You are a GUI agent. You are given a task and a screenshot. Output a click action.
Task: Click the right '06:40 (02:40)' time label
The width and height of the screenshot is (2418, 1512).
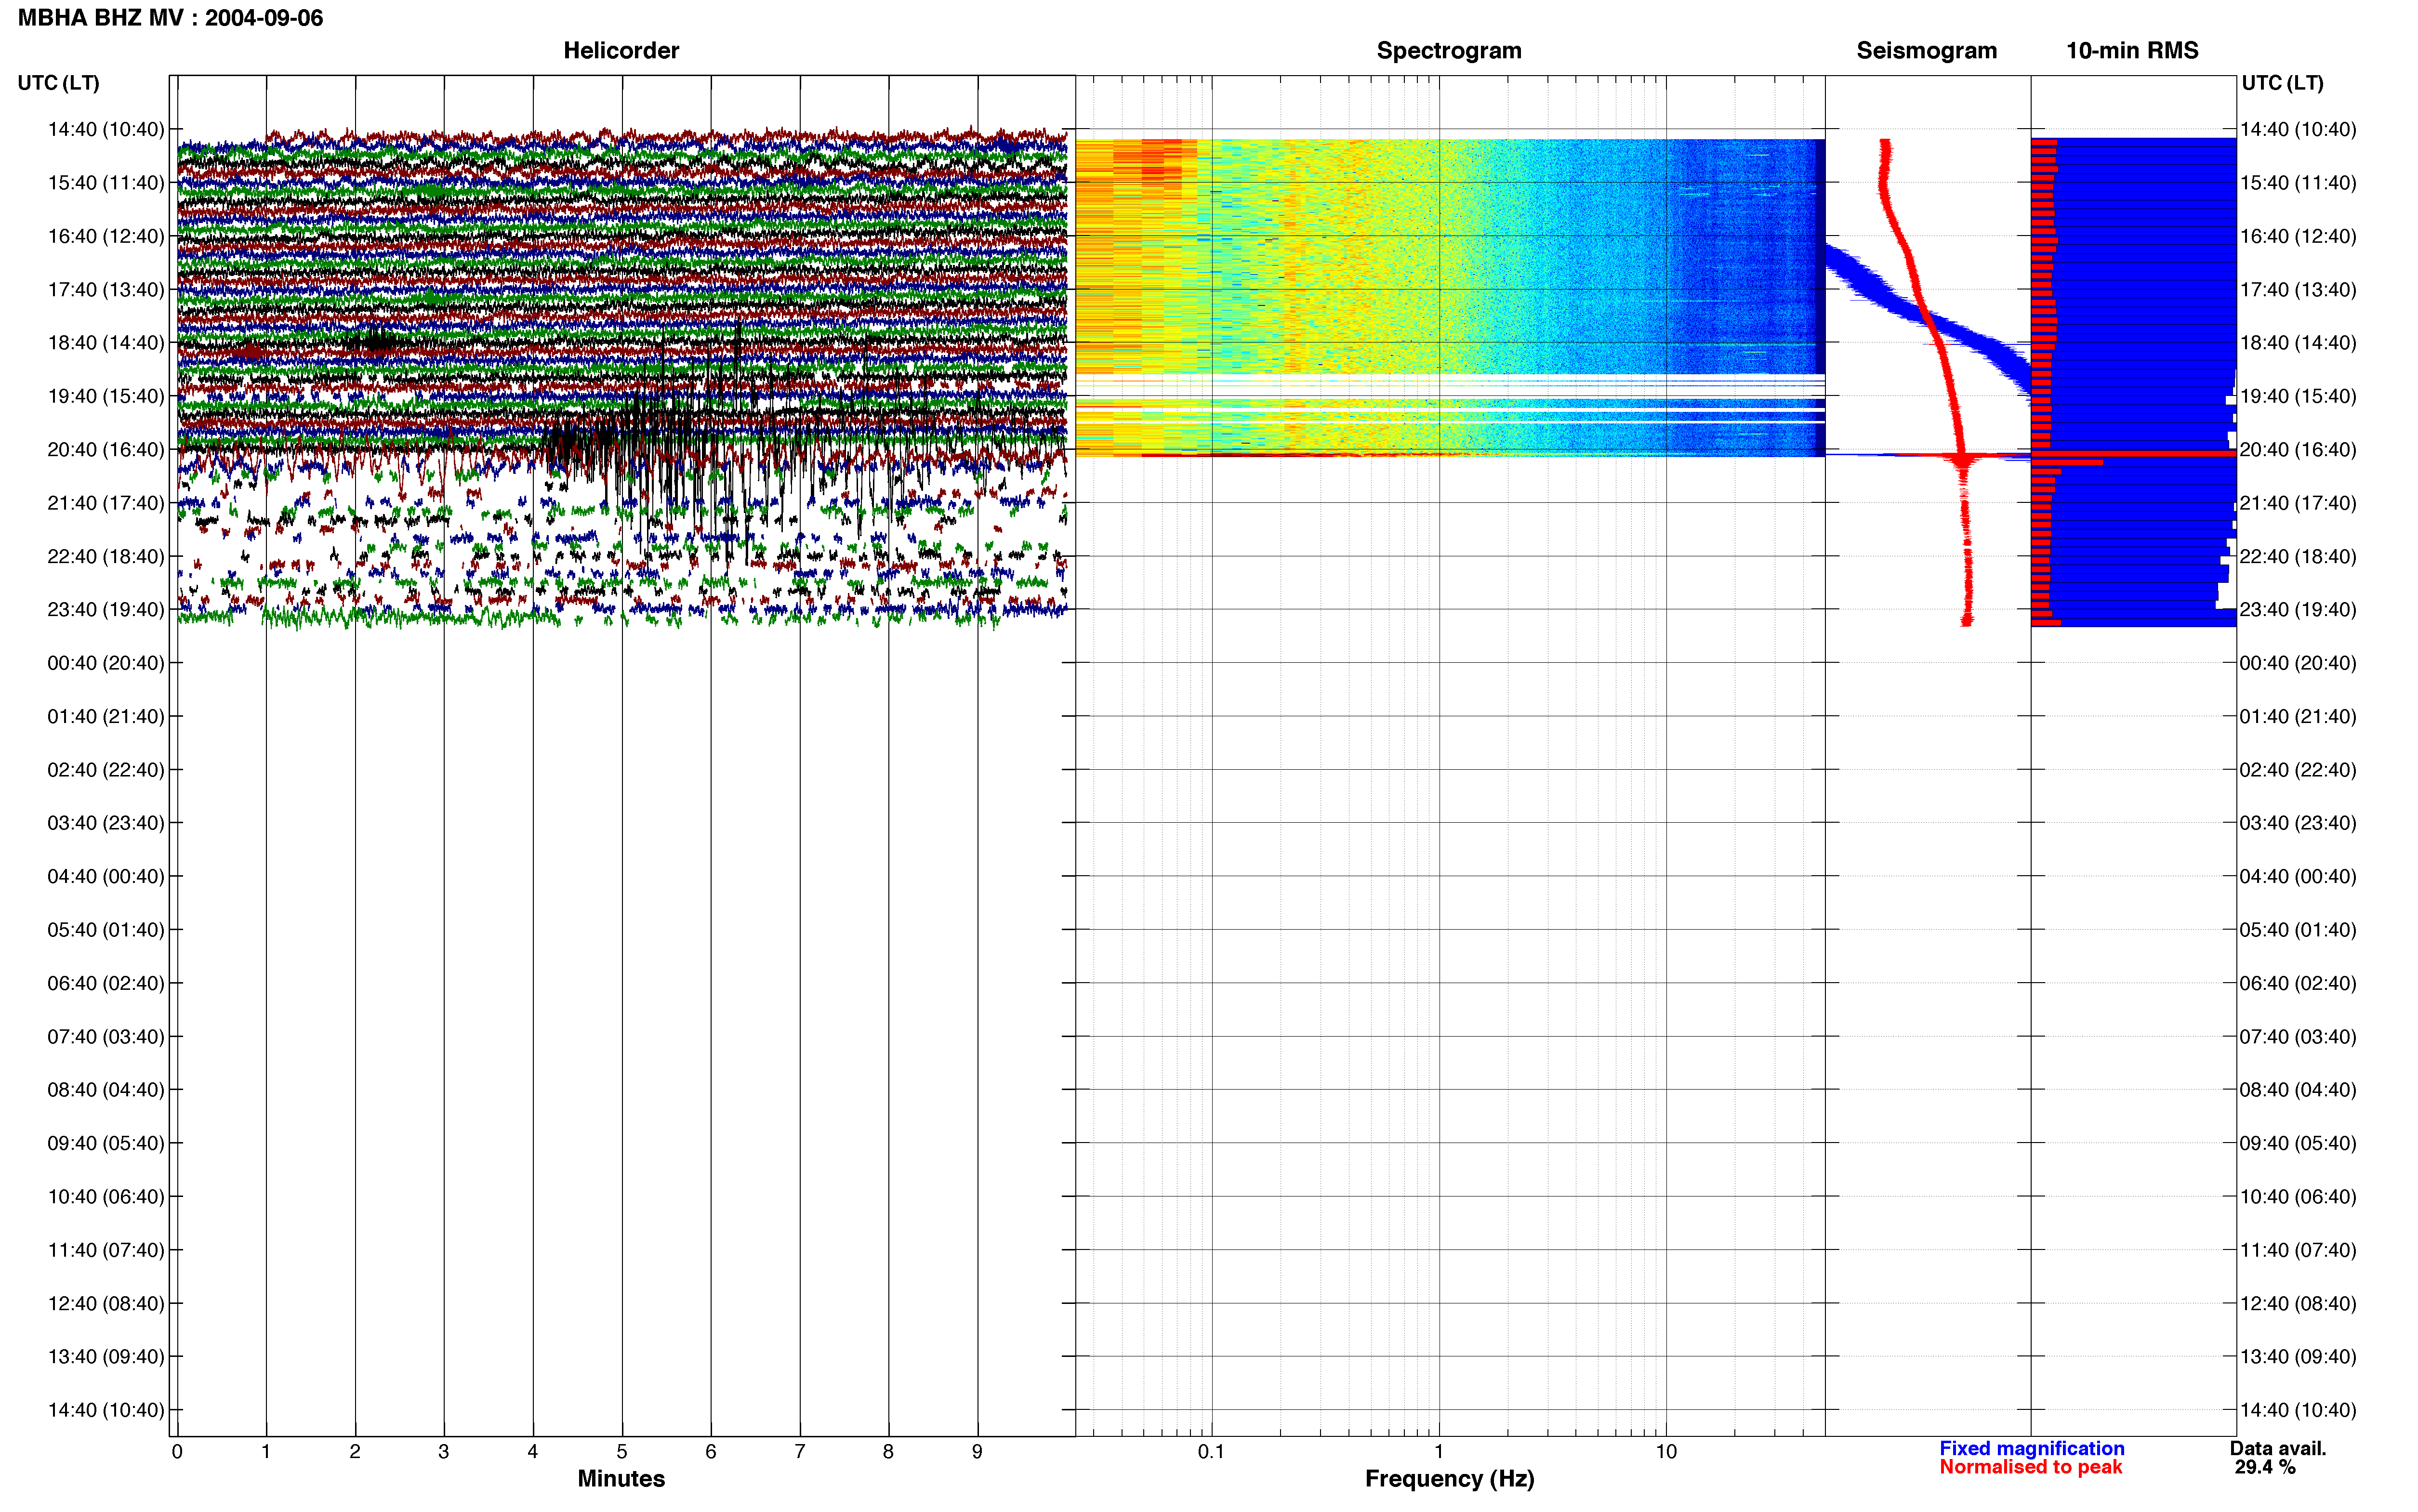pyautogui.click(x=2298, y=983)
